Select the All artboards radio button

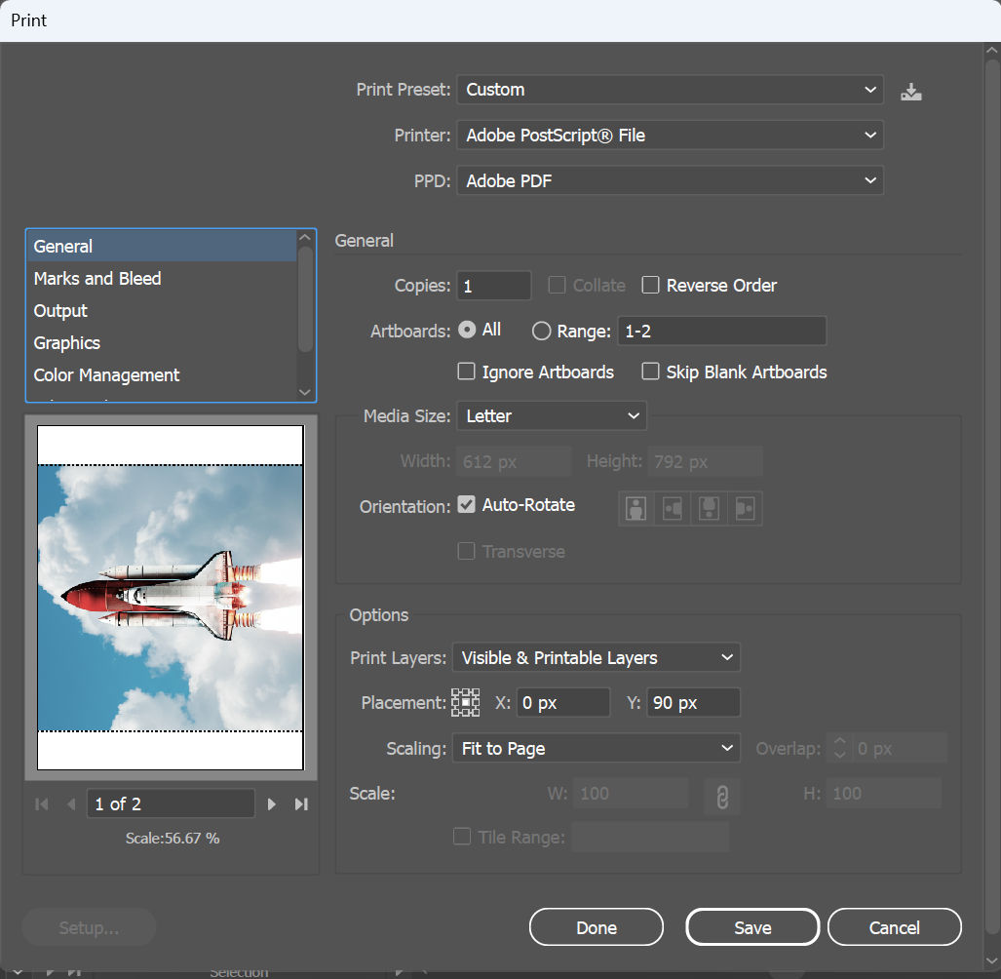tap(467, 330)
